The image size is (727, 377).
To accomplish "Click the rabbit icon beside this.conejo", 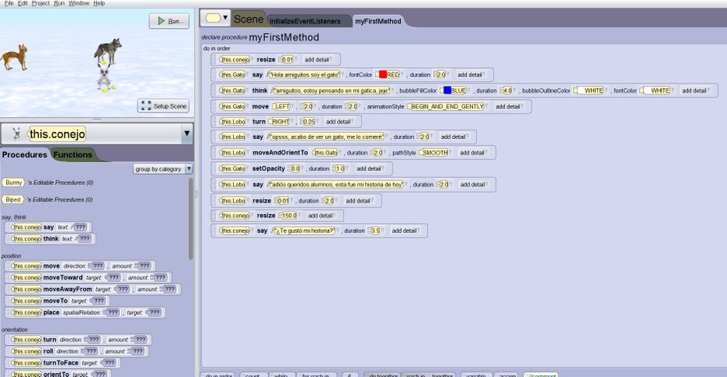I will pyautogui.click(x=16, y=134).
